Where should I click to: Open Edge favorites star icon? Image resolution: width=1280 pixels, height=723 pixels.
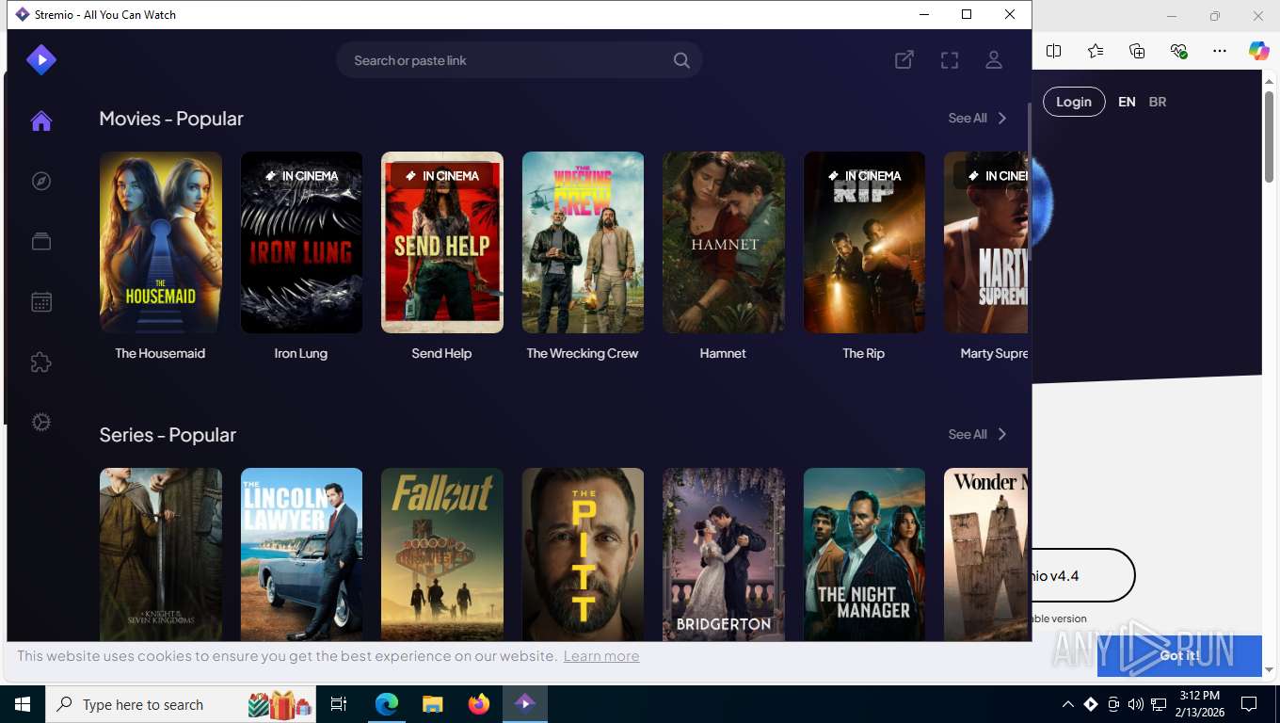click(x=1096, y=51)
